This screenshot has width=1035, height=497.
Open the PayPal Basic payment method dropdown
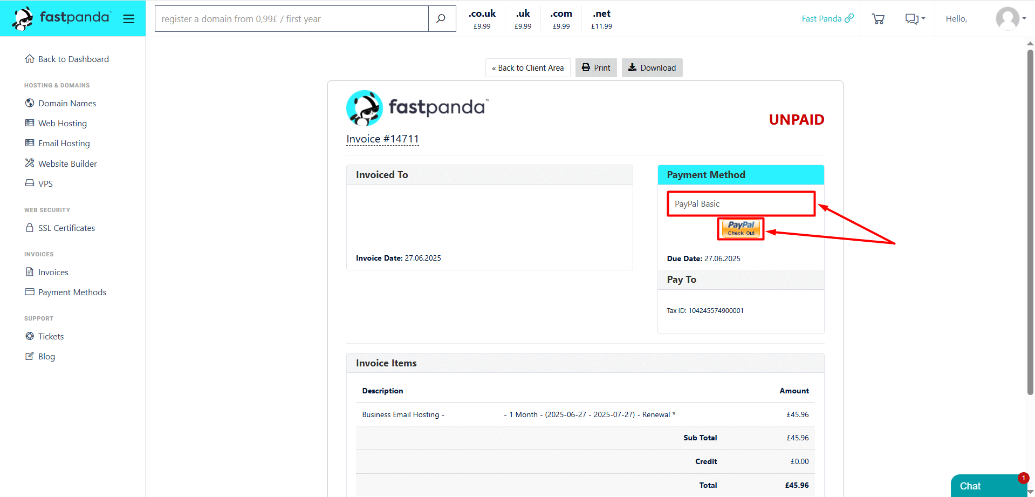point(741,204)
